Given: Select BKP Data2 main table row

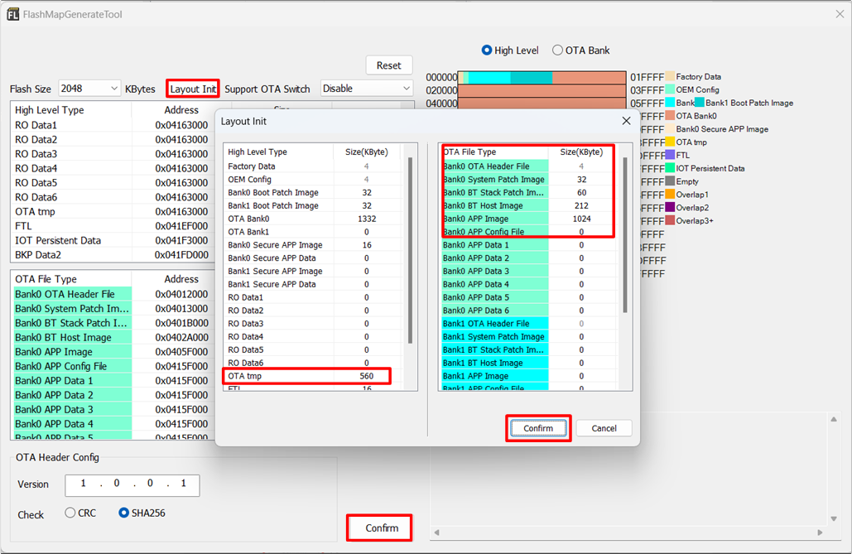Looking at the screenshot, I should [112, 254].
